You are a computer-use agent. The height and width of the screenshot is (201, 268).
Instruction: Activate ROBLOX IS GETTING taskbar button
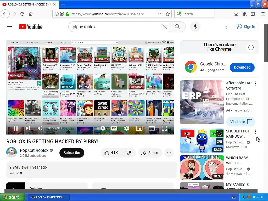point(48,197)
